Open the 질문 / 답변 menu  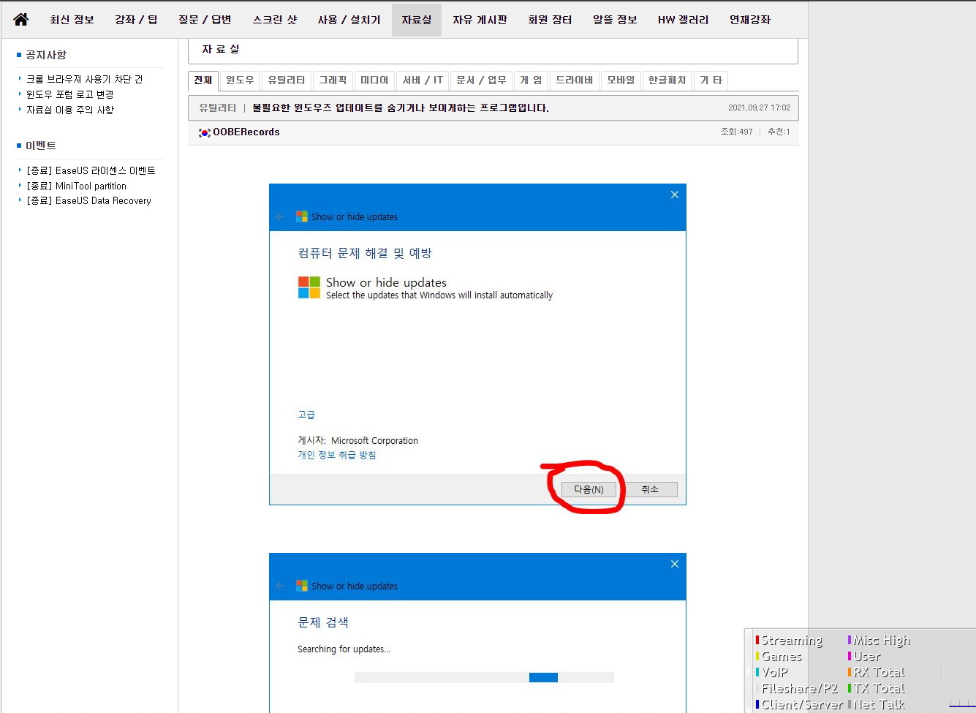(205, 20)
